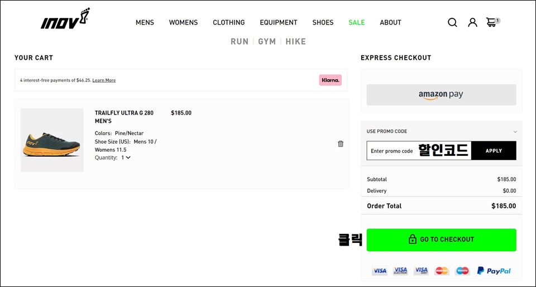
Task: Remove the Trailfly item with trash icon
Action: (341, 144)
